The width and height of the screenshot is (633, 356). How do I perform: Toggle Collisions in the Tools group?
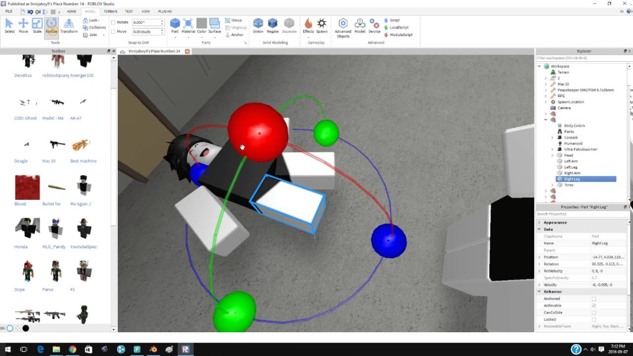point(94,28)
